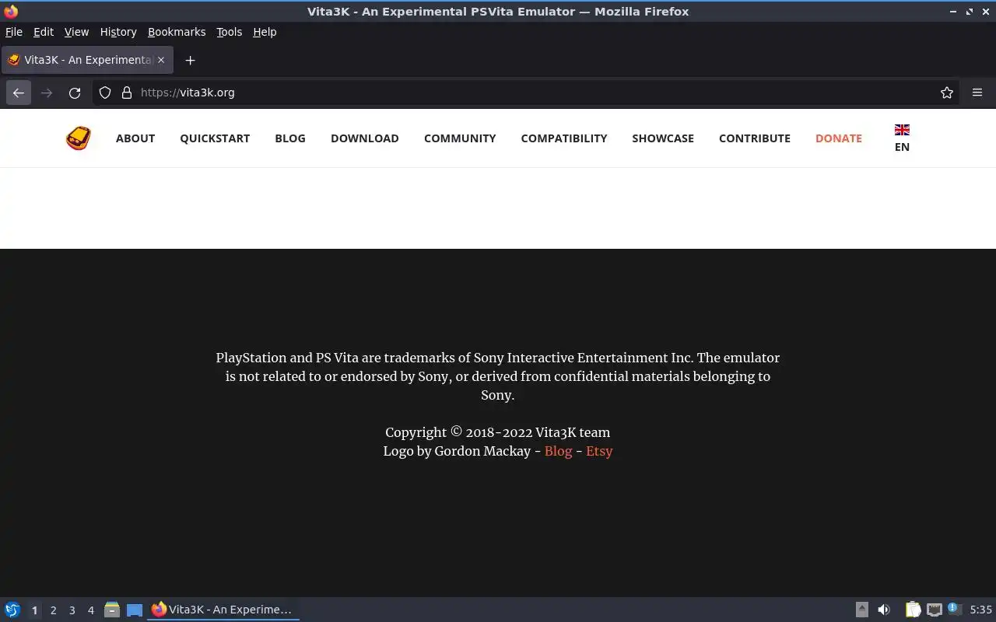Viewport: 996px width, 622px height.
Task: Follow Gordon Mackay's Blog footer link
Action: coord(558,451)
